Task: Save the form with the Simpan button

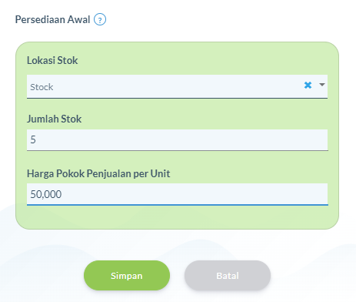Action: [x=127, y=276]
